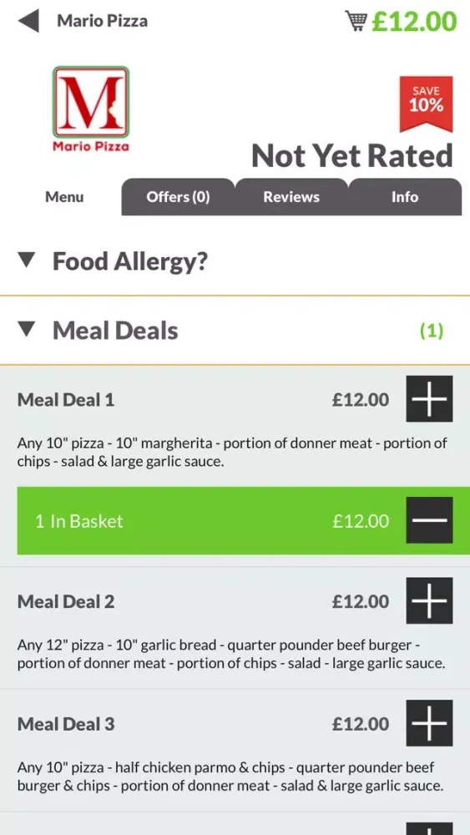Tap the Mario Pizza logo
Image resolution: width=470 pixels, height=835 pixels.
click(91, 109)
